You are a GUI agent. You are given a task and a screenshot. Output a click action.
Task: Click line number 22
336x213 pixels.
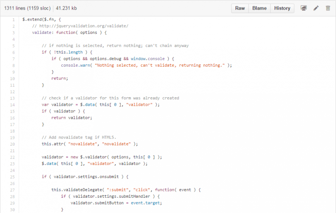[x=13, y=157]
